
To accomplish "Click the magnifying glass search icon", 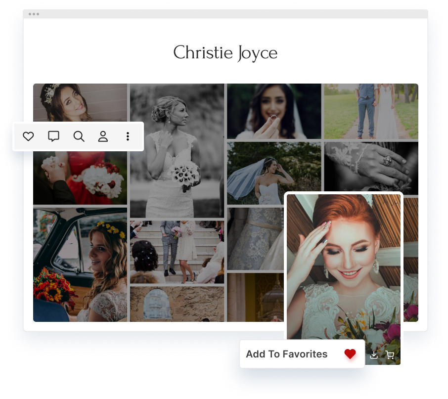I will click(79, 136).
